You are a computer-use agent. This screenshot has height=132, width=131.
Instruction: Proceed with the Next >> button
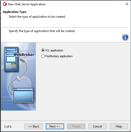tap(55, 126)
